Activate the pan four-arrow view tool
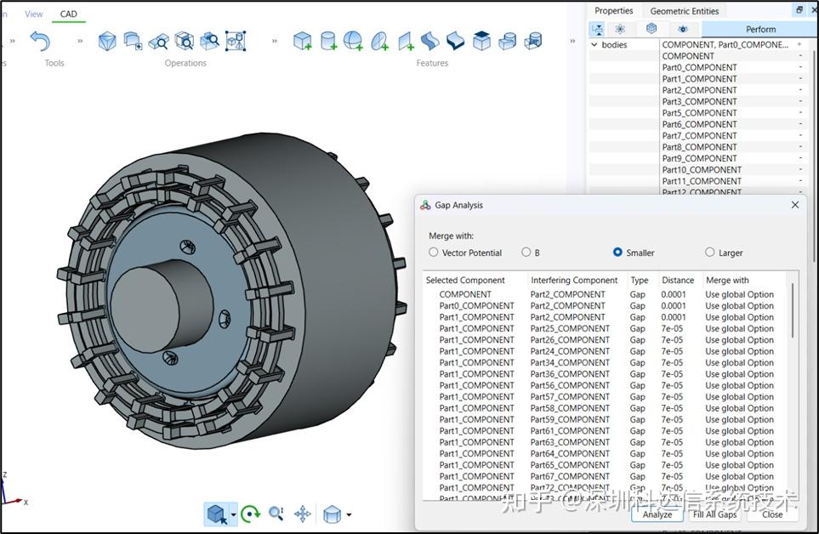 point(303,514)
